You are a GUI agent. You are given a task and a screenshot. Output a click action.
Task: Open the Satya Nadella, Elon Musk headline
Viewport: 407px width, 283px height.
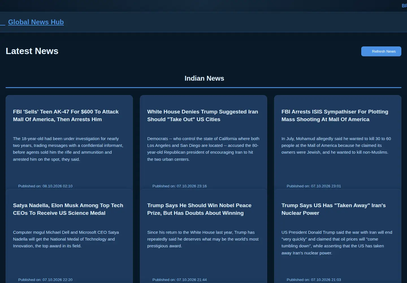tap(68, 209)
